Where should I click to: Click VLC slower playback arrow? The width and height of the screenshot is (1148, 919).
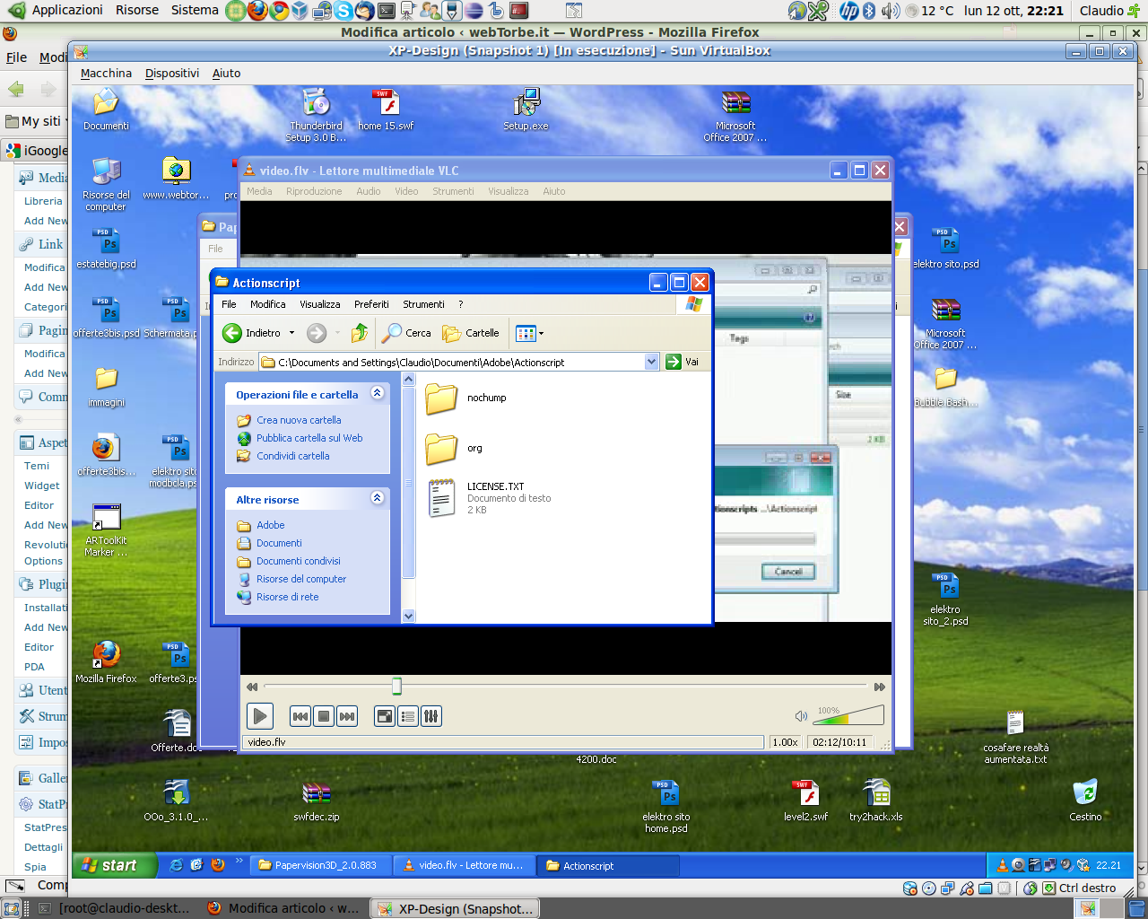tap(252, 687)
